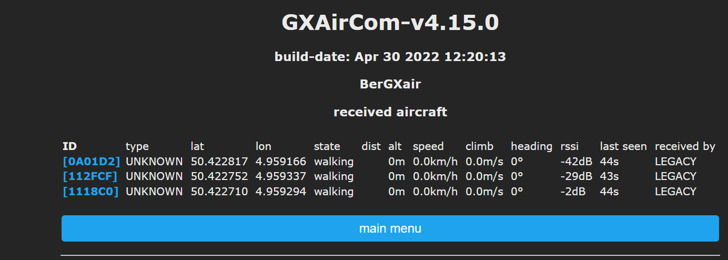This screenshot has height=260, width=728.
Task: Open aircraft ID link 0A01D2
Action: pos(92,161)
